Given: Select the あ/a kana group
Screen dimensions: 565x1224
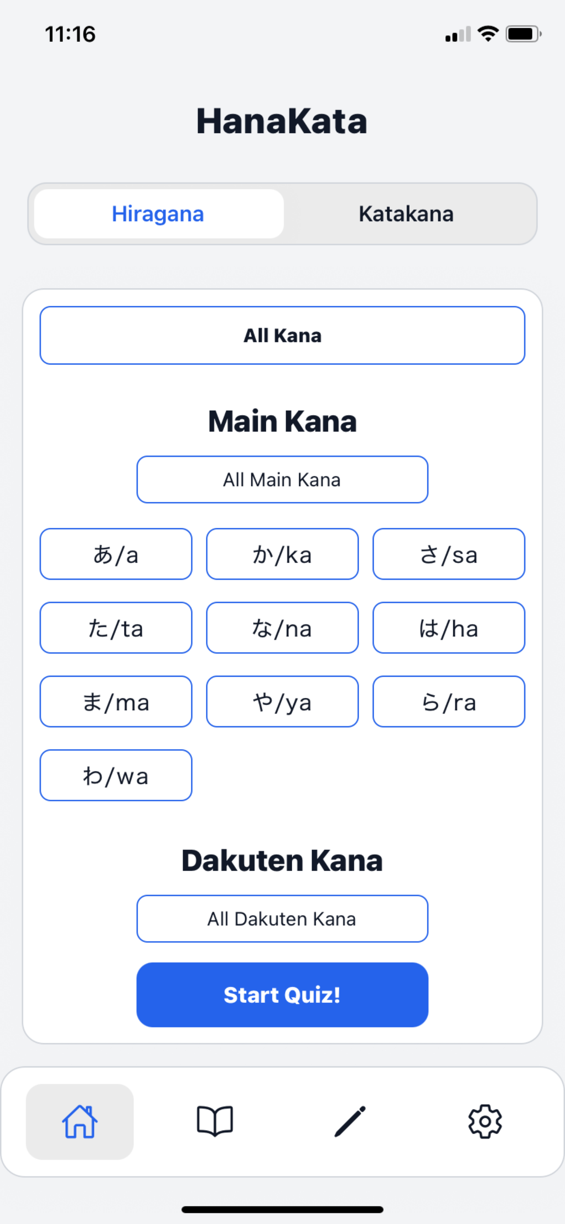Looking at the screenshot, I should 116,554.
